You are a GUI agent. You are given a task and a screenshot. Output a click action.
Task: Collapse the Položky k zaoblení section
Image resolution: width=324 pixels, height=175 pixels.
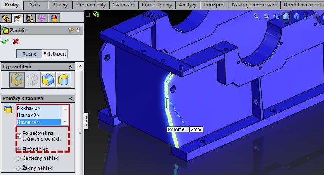point(70,98)
